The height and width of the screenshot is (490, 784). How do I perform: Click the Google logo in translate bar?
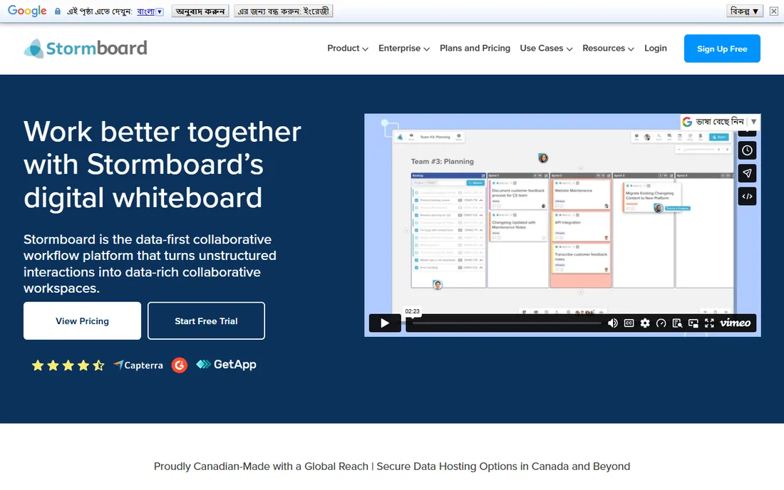27,11
